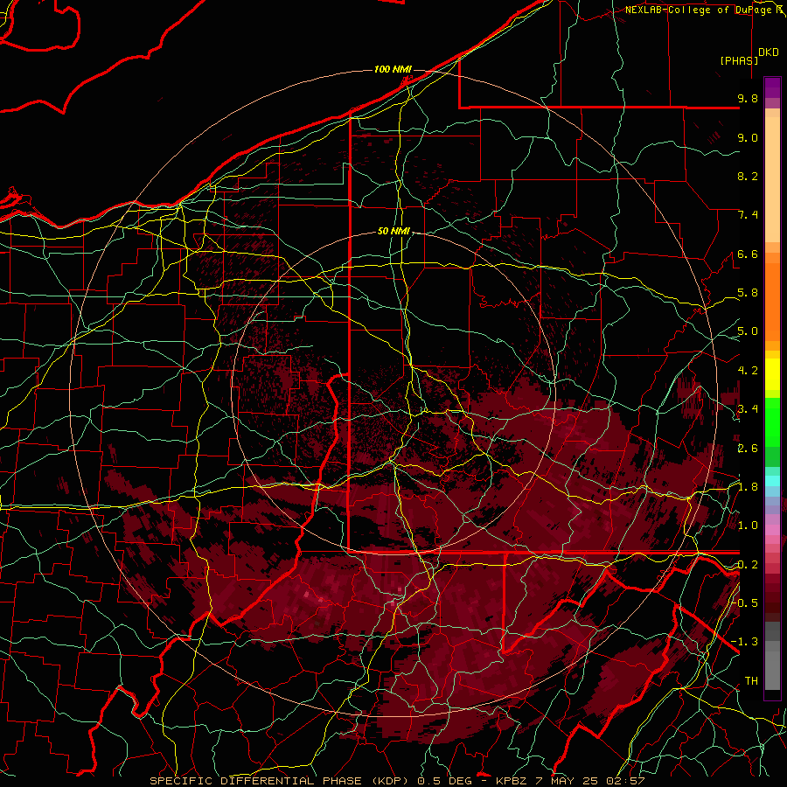This screenshot has width=787, height=787.
Task: Click the 5.0 scale value
Action: (x=748, y=331)
